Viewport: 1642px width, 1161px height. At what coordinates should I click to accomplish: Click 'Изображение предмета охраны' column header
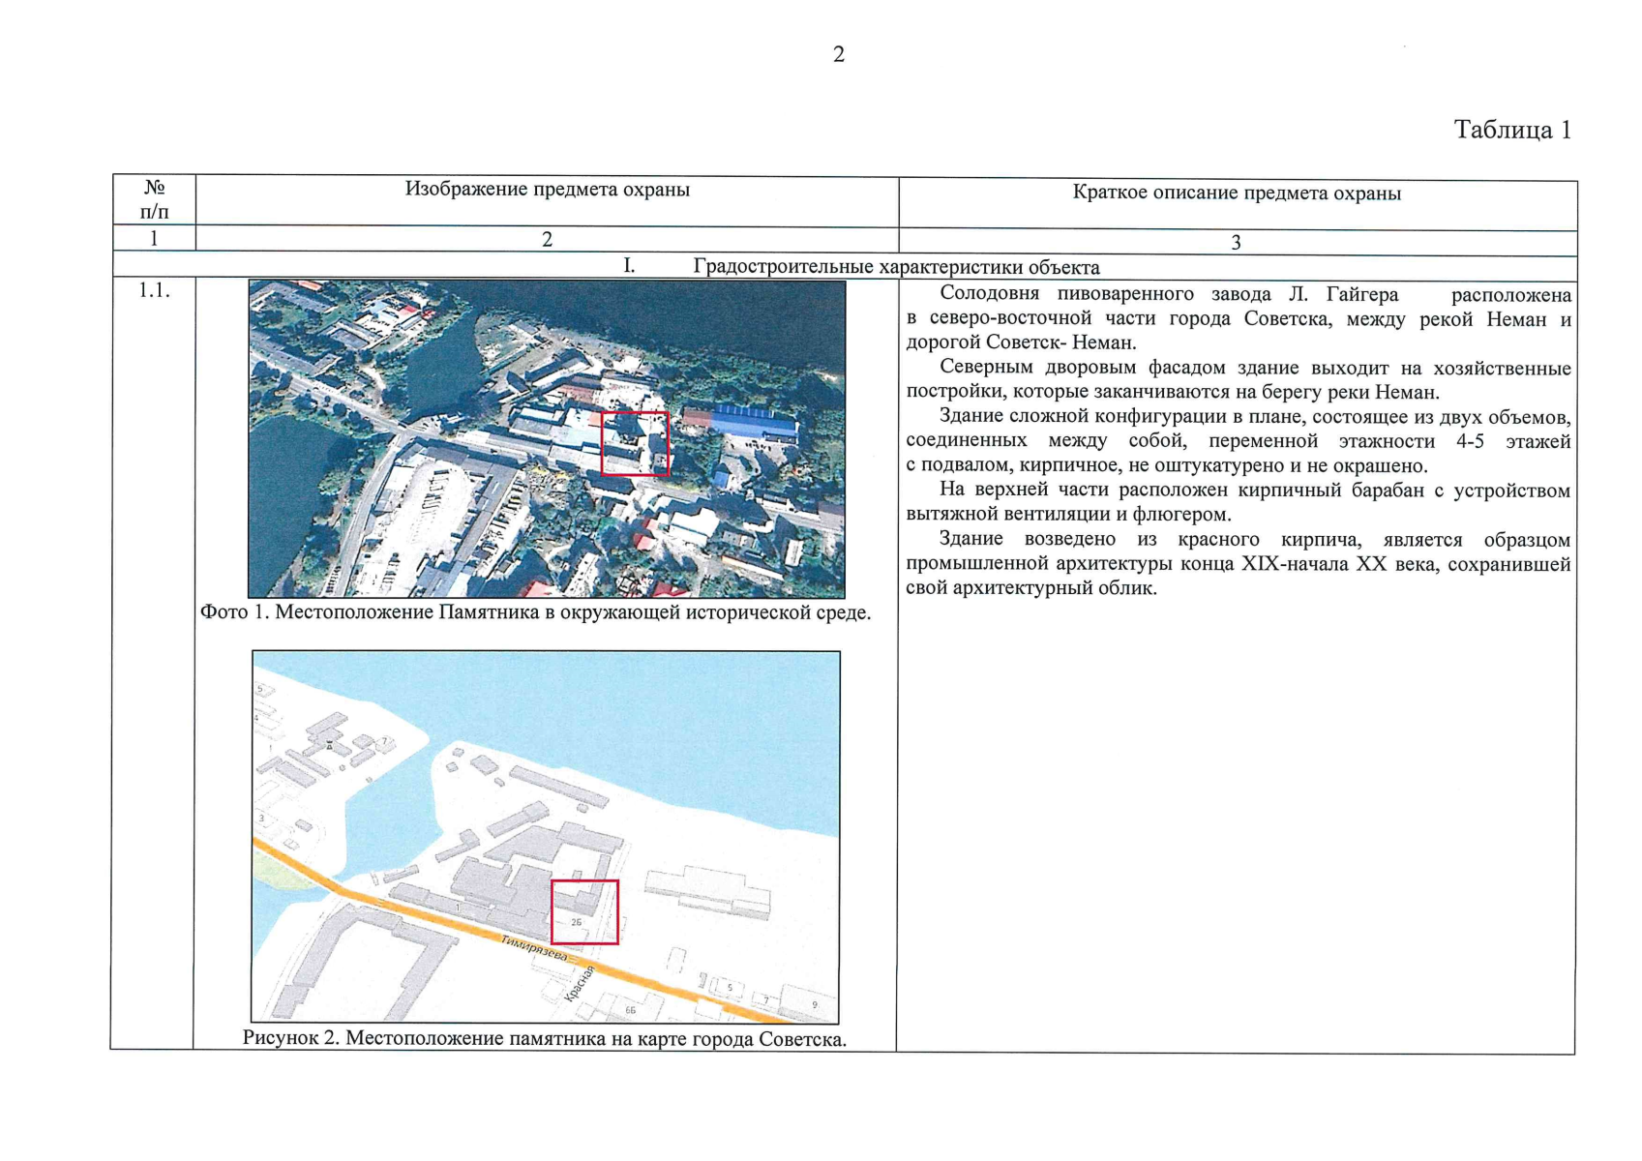(x=547, y=190)
